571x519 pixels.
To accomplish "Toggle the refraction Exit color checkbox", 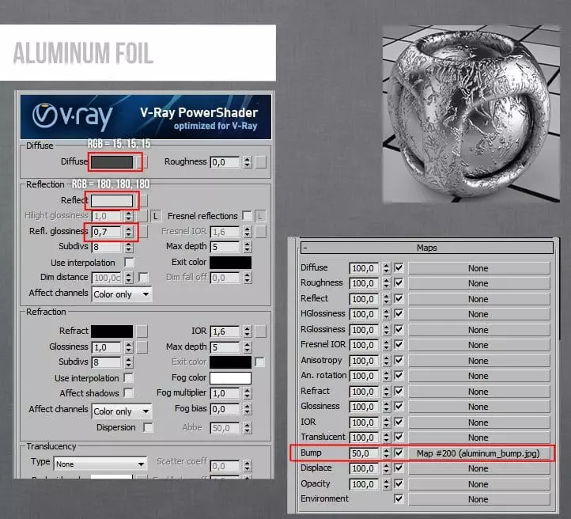I will click(259, 362).
